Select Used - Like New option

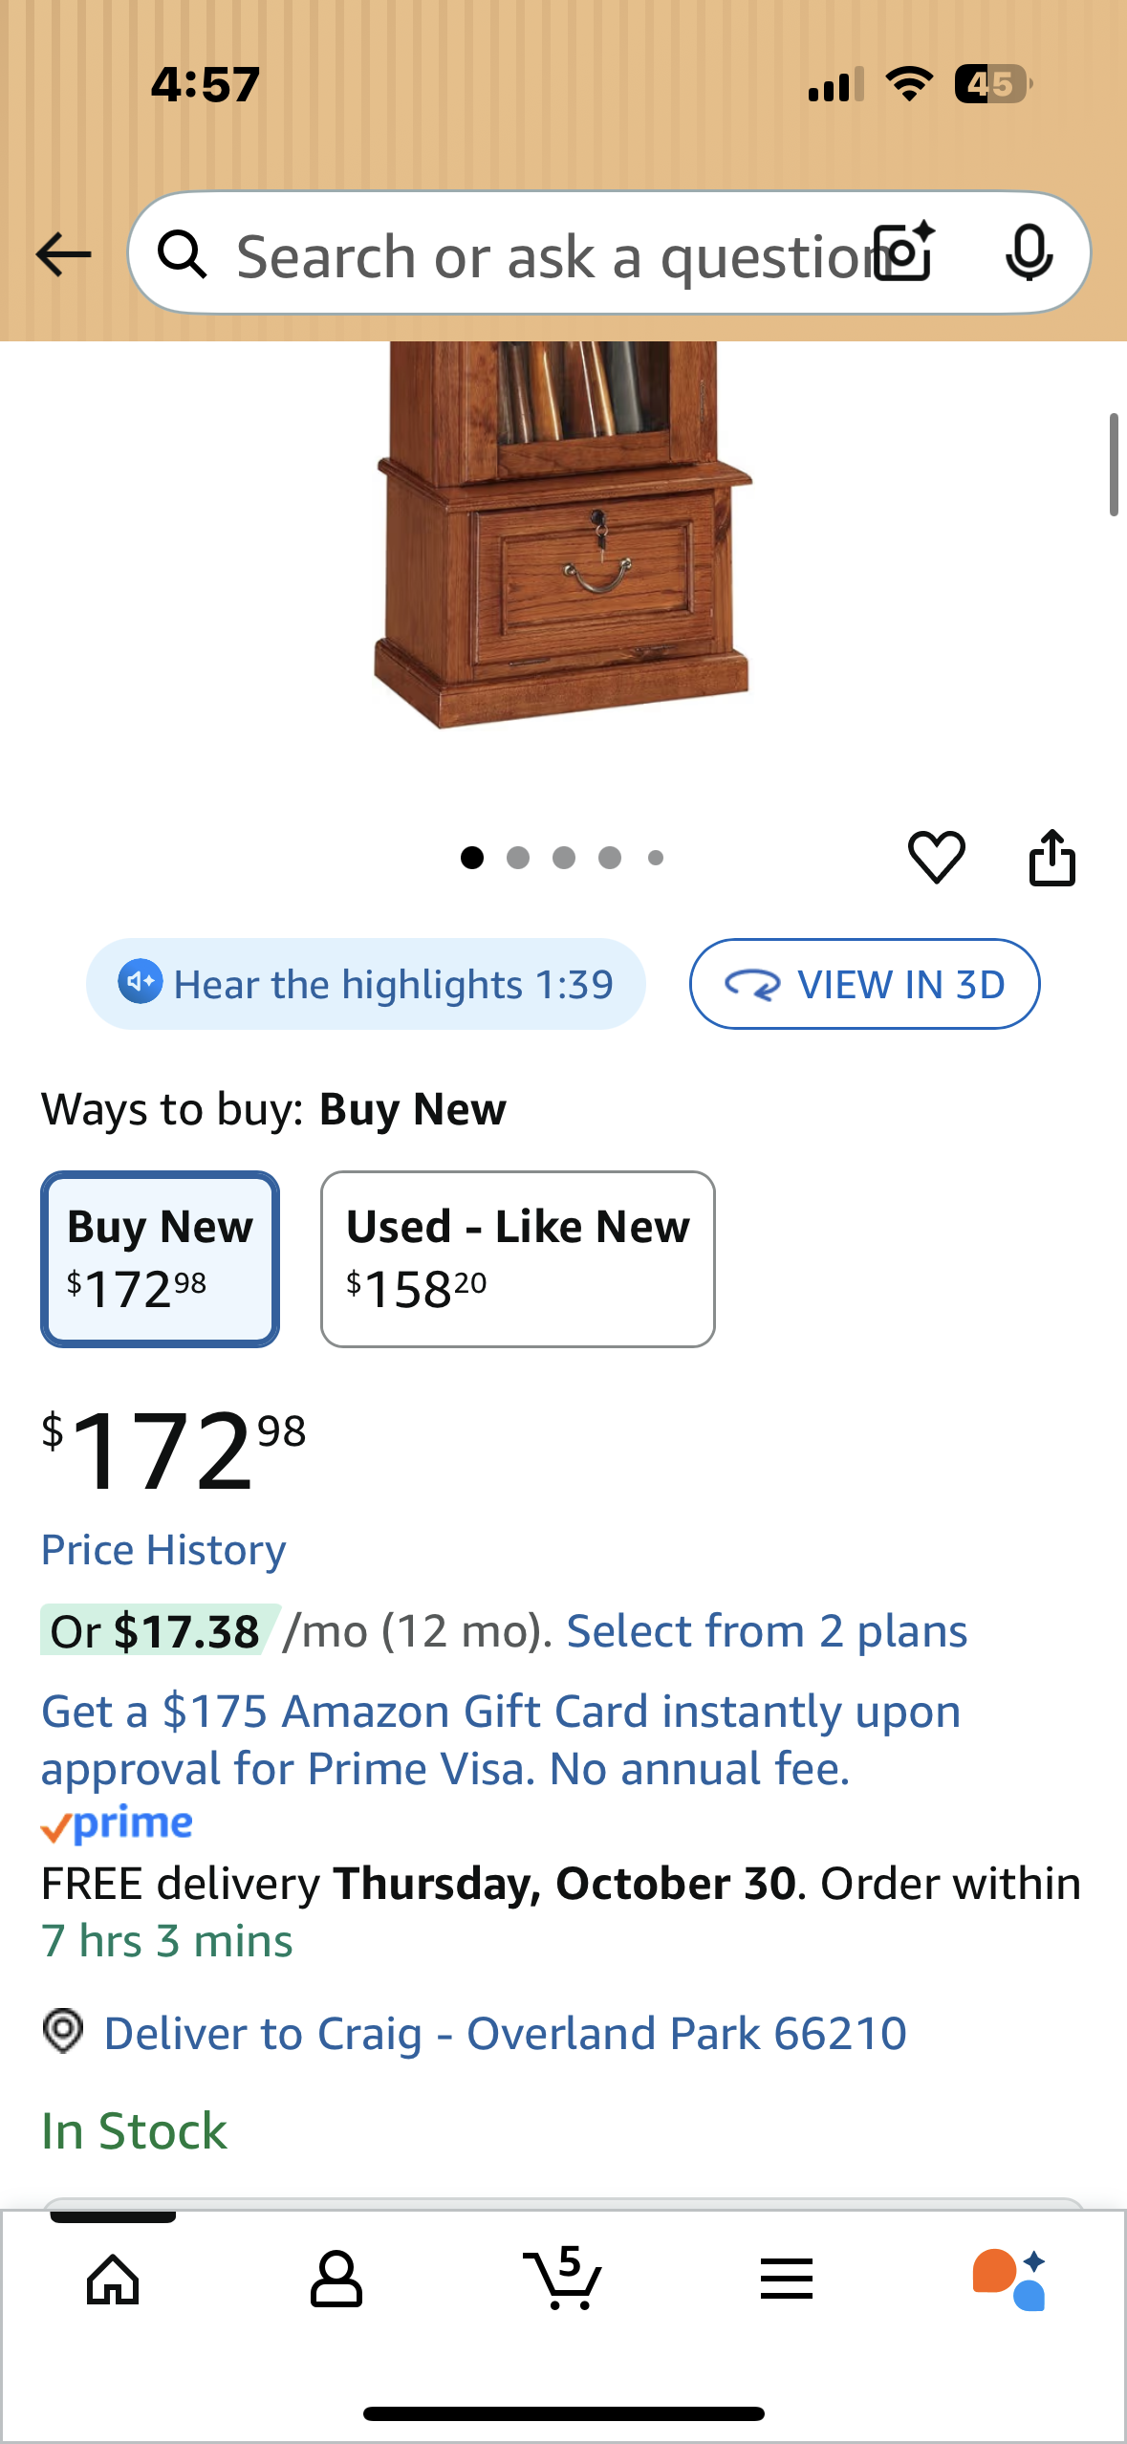point(517,1258)
